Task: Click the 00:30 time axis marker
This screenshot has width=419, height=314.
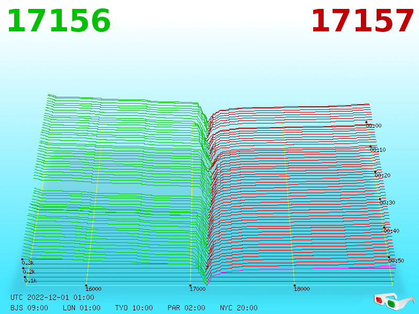Action: (x=387, y=203)
